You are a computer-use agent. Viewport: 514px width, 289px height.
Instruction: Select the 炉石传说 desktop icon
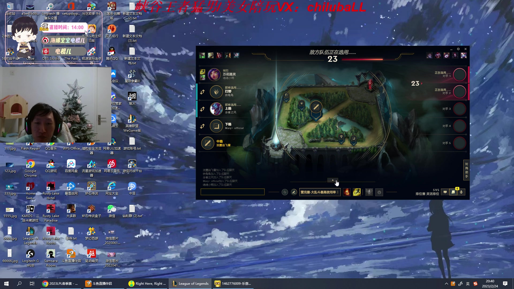pyautogui.click(x=92, y=189)
